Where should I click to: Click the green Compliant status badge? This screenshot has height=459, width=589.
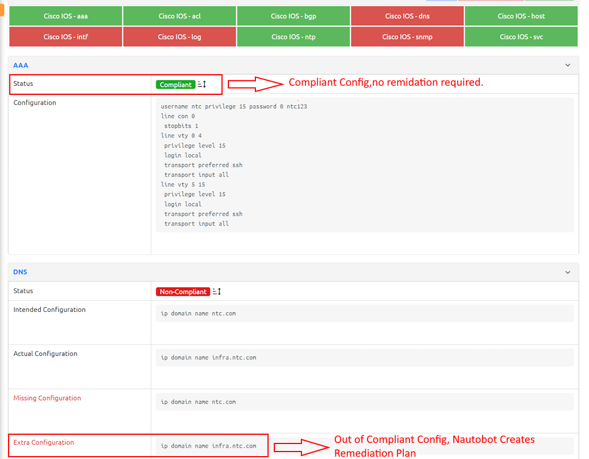175,84
